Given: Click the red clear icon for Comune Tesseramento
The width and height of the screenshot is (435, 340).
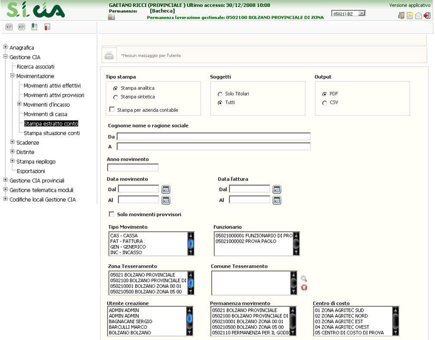Looking at the screenshot, I should click(304, 288).
